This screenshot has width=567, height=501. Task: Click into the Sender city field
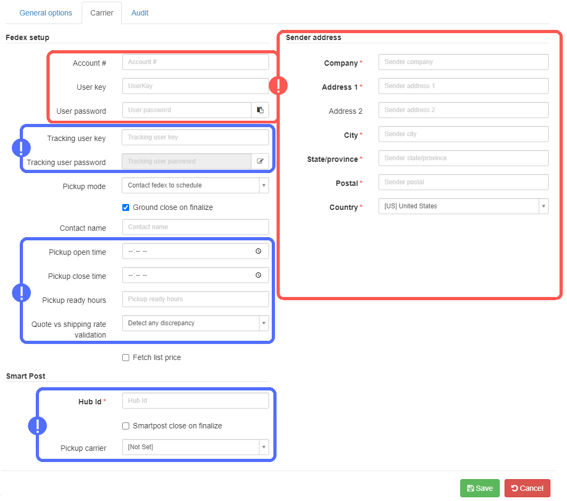463,134
